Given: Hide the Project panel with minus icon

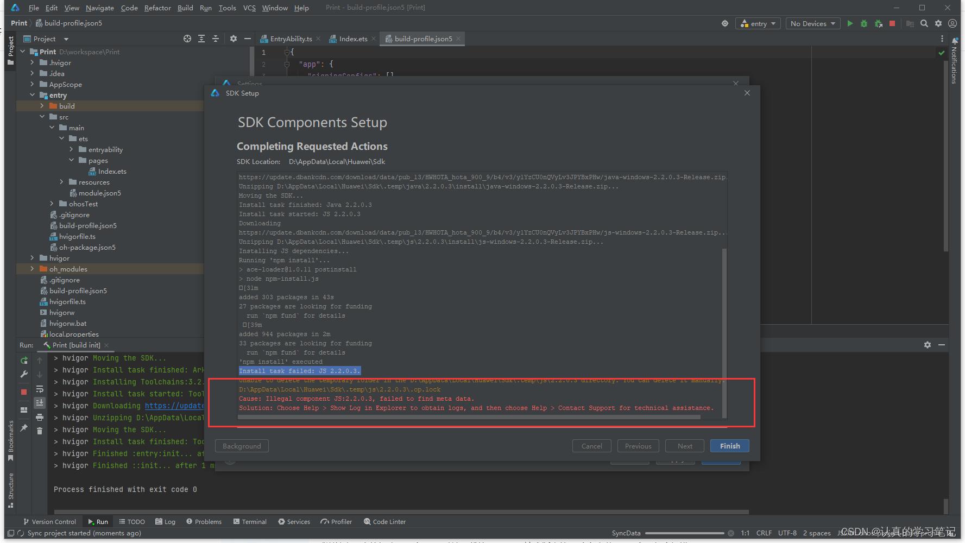Looking at the screenshot, I should [x=248, y=39].
